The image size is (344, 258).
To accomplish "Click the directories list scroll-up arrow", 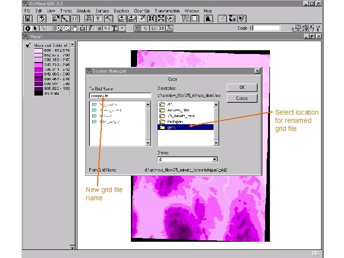I will point(216,104).
